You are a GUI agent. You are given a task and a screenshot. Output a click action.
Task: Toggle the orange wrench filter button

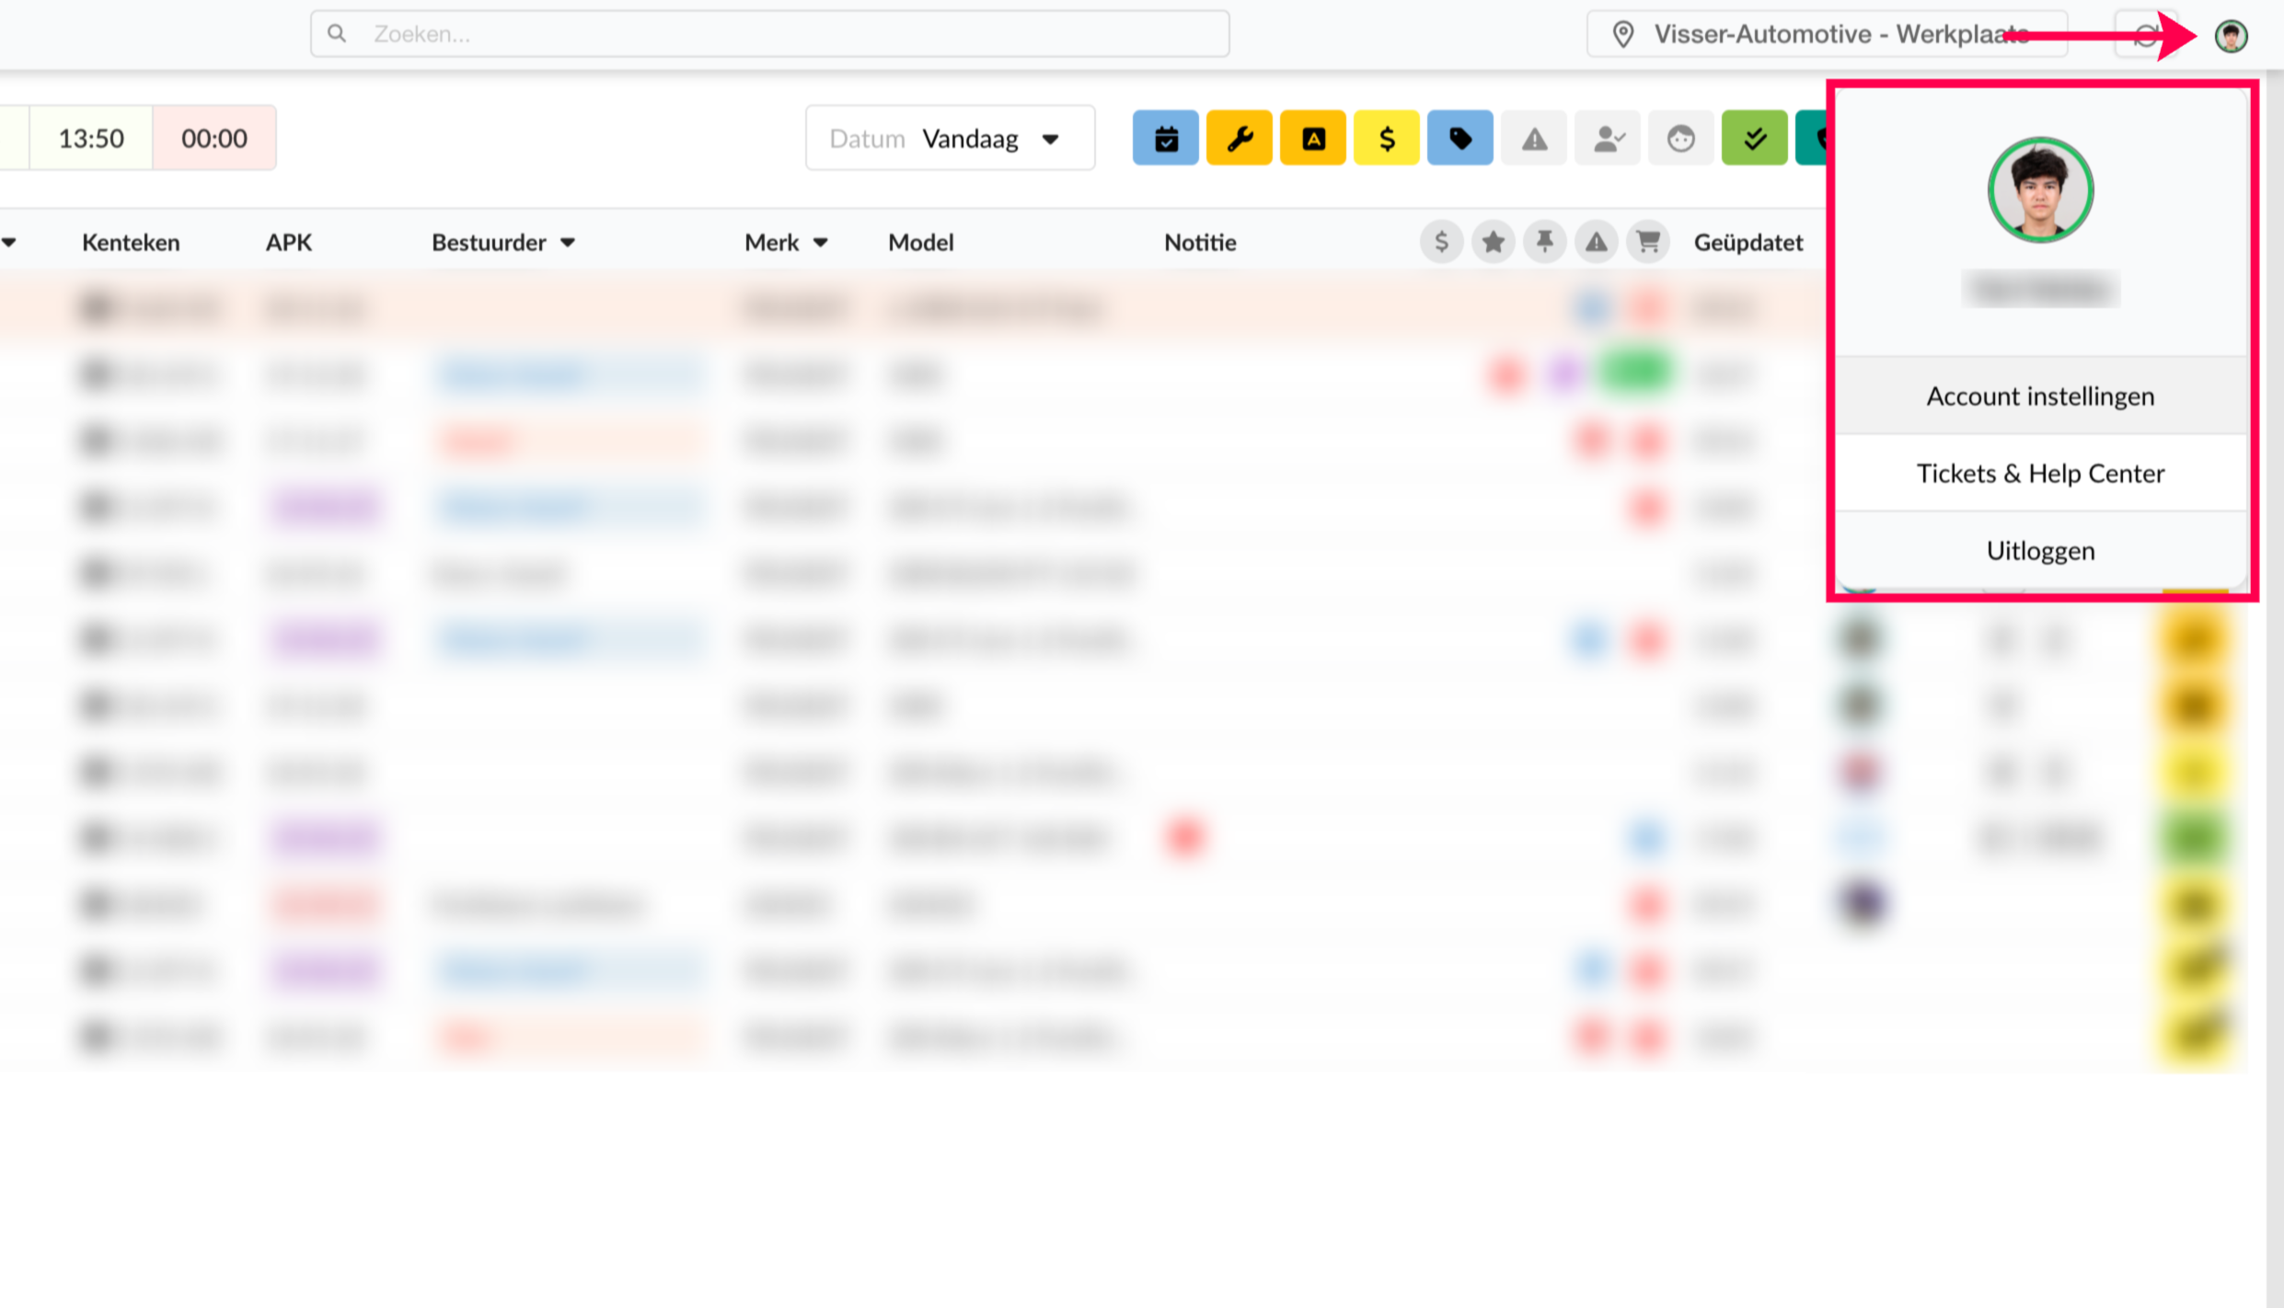pos(1239,139)
